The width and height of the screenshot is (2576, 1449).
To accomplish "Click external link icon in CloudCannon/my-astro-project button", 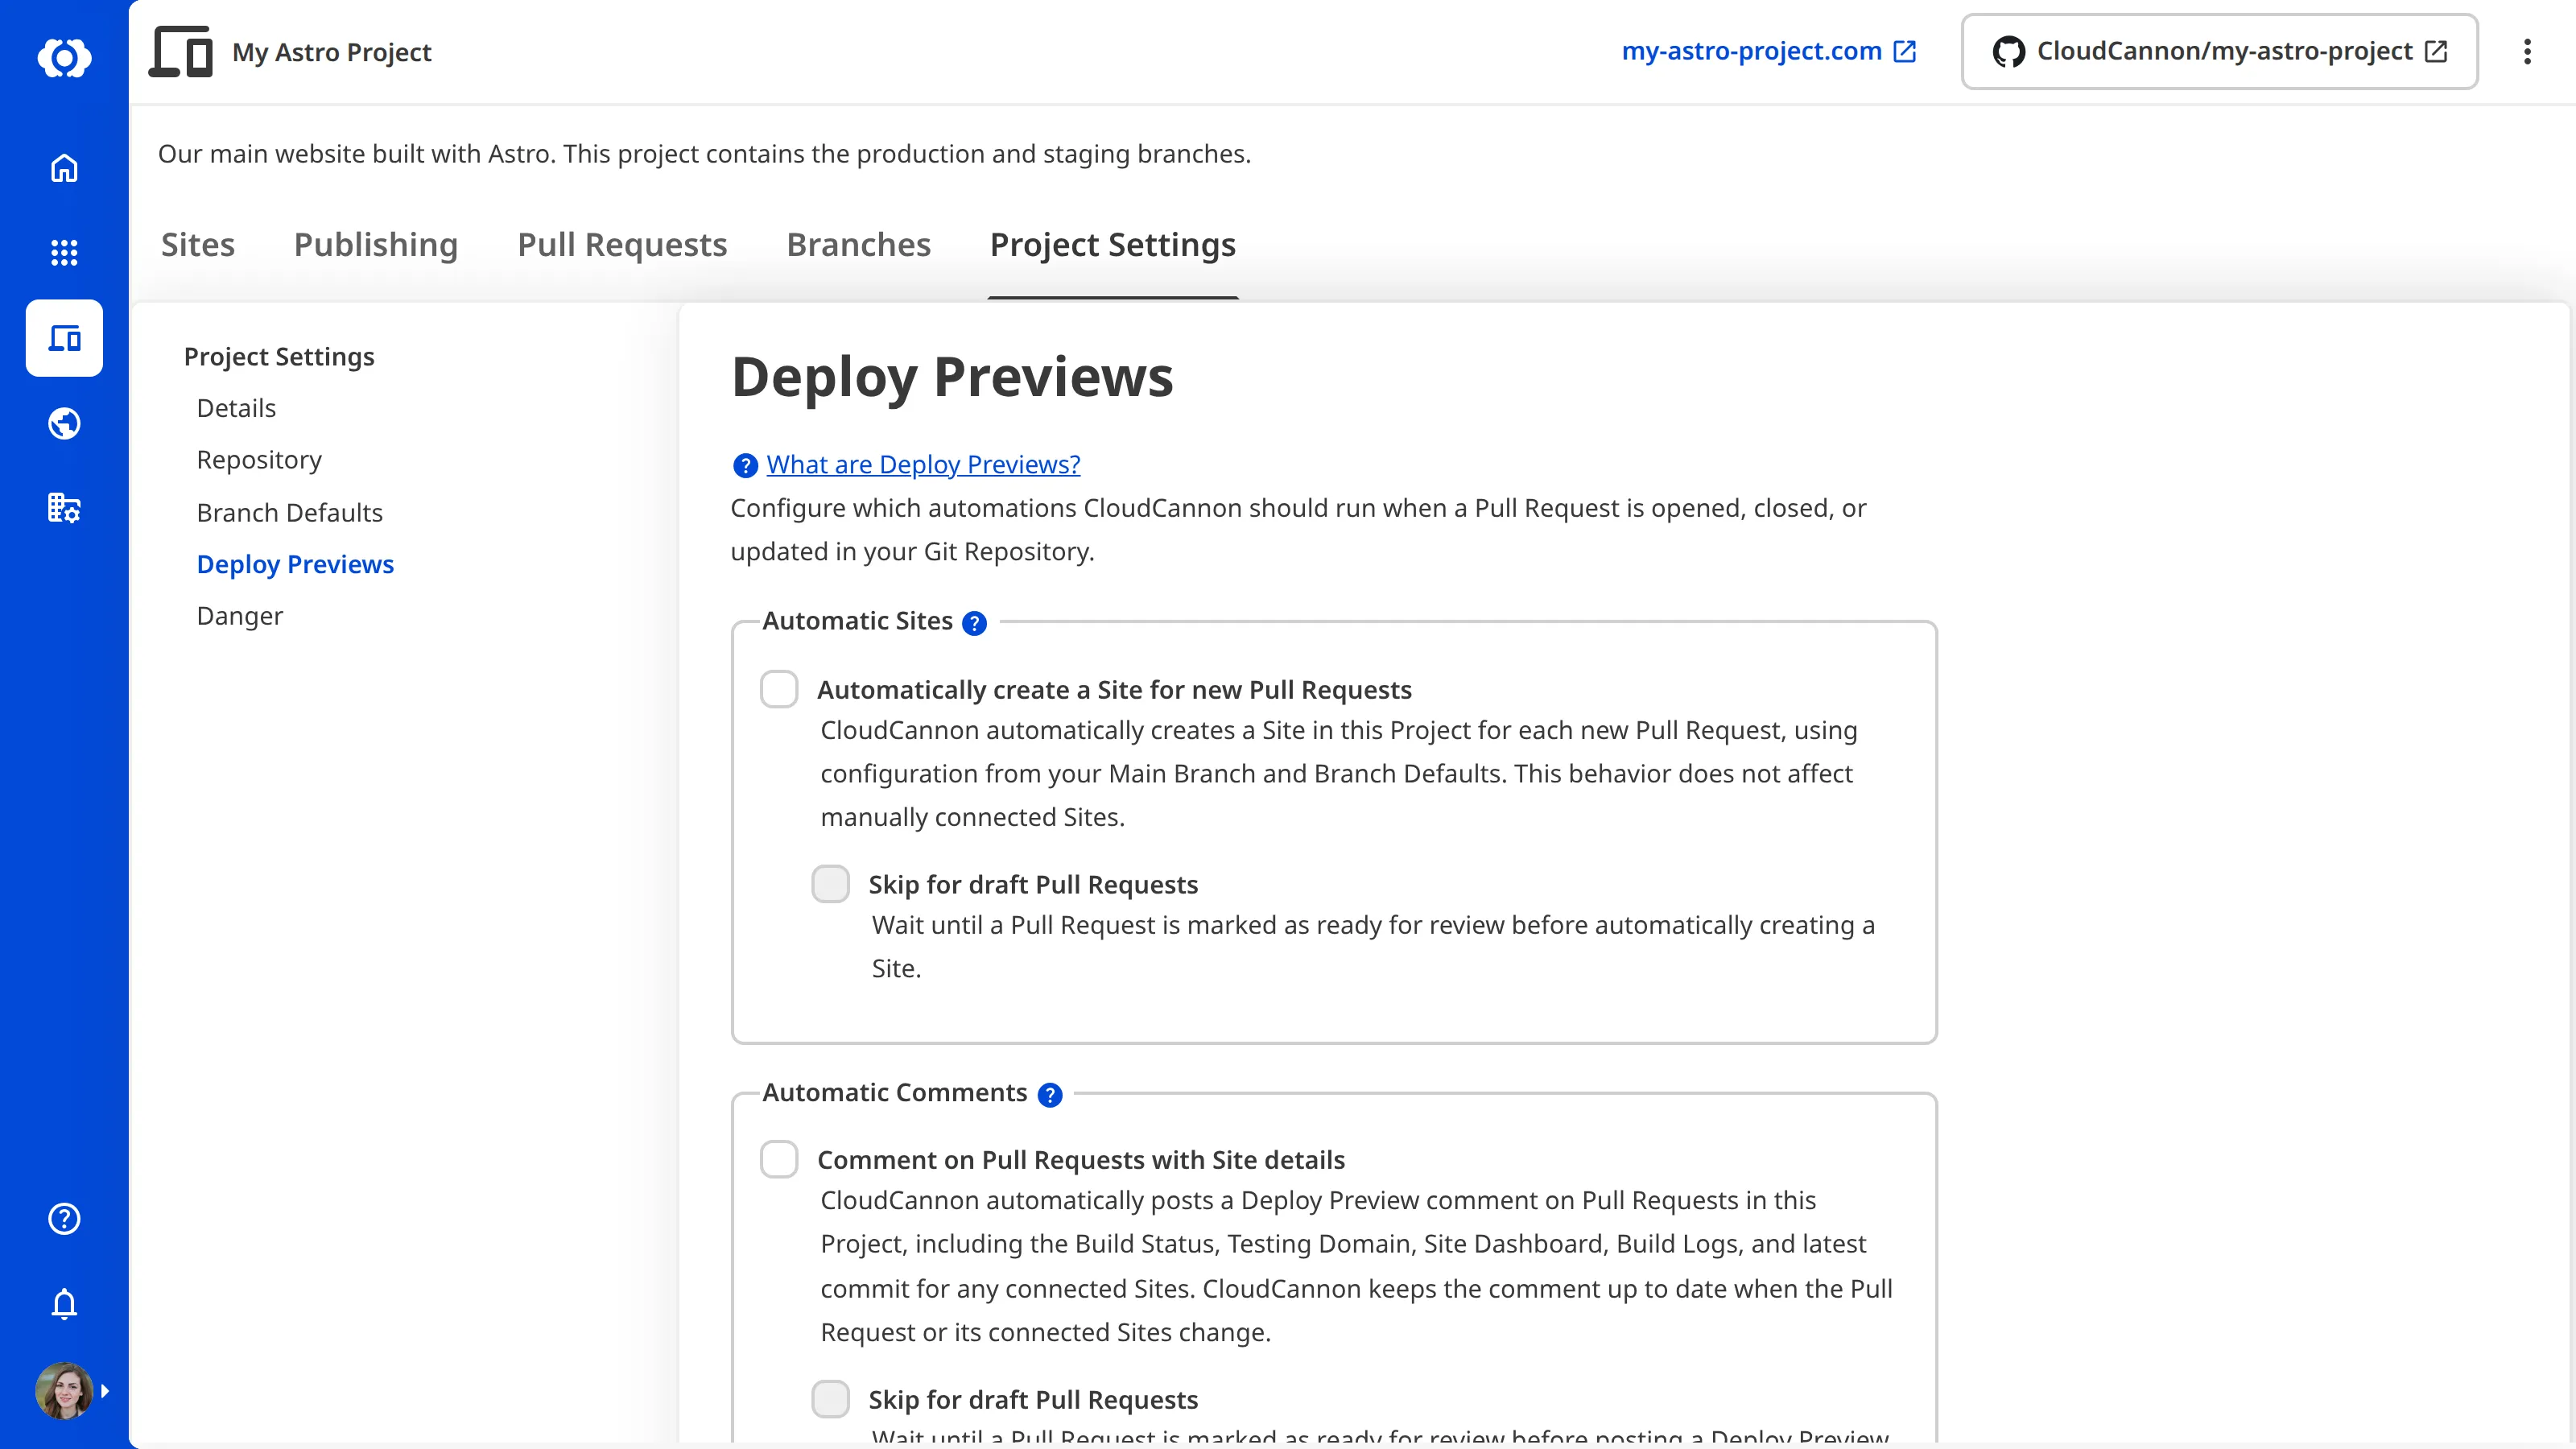I will (x=2436, y=51).
